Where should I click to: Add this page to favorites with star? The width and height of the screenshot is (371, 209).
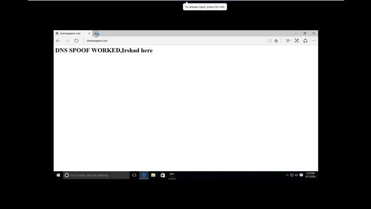click(x=276, y=41)
